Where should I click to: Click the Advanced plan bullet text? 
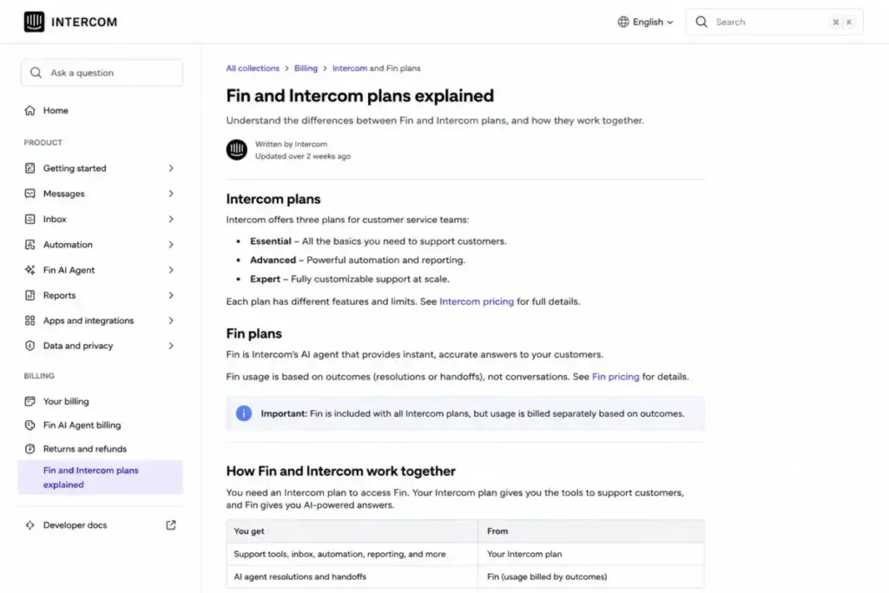(357, 260)
